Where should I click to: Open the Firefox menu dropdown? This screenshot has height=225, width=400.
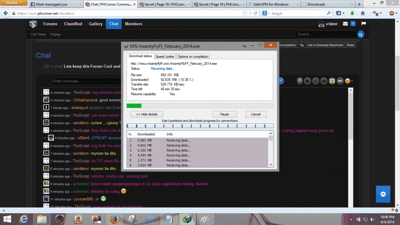pyautogui.click(x=13, y=3)
